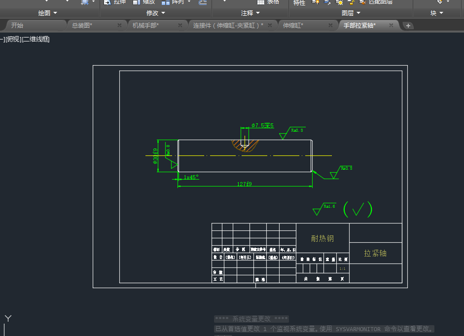Click the layer unisolate arrow icon
The width and height of the screenshot is (464, 336).
tap(327, 2)
